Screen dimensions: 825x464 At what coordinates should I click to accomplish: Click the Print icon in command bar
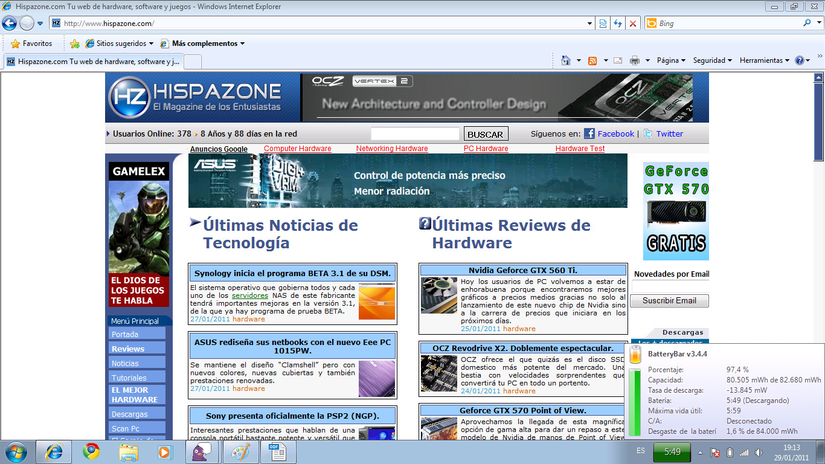point(635,60)
